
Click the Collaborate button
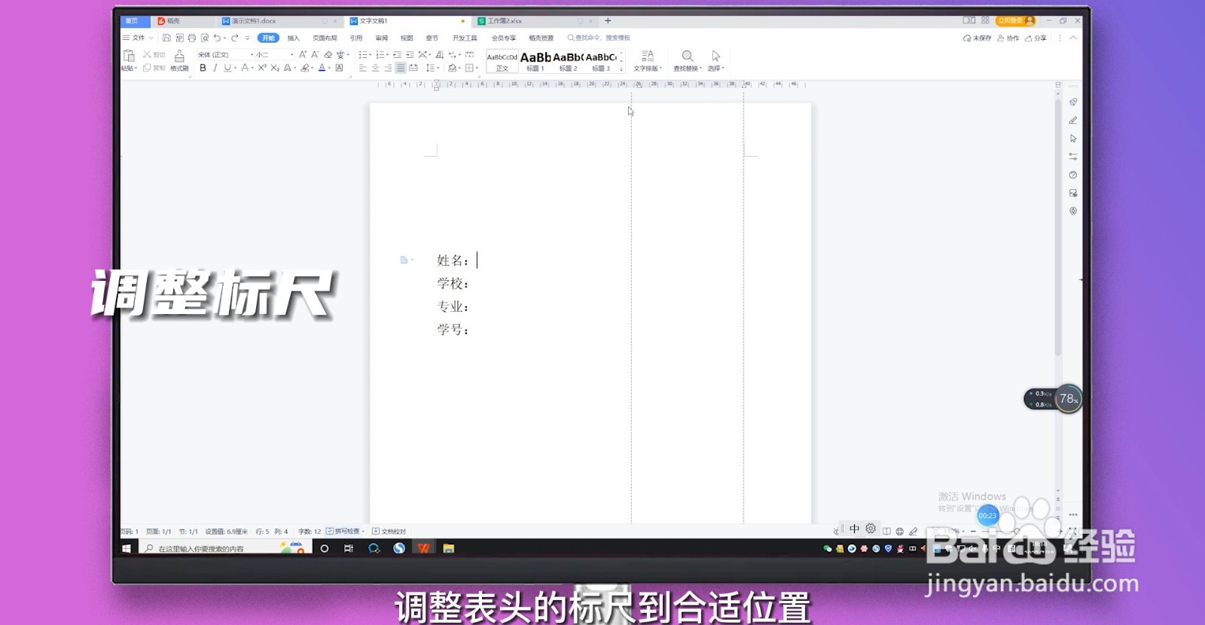[x=1008, y=38]
